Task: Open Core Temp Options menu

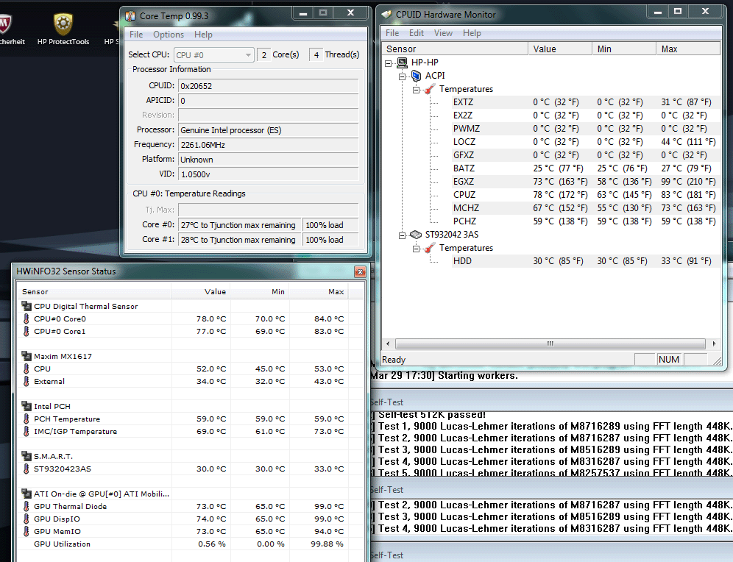Action: click(169, 35)
